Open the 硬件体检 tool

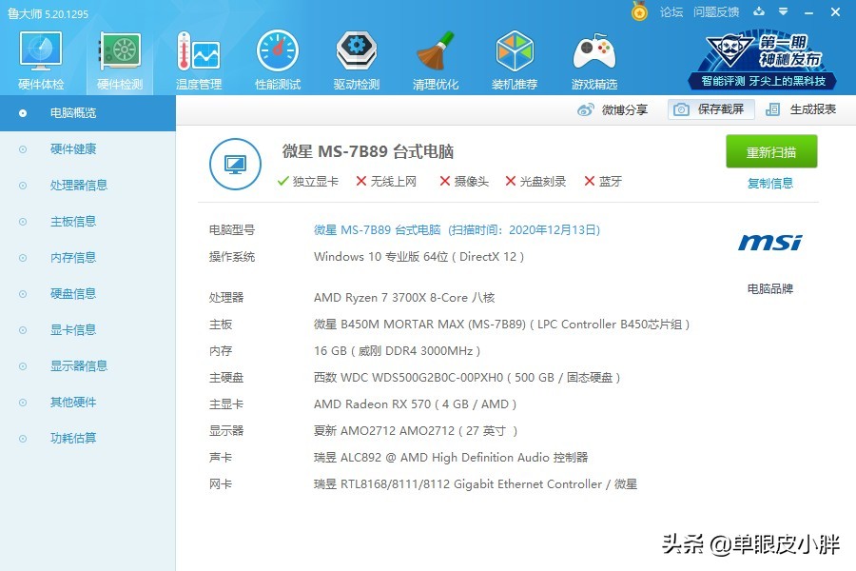coord(39,57)
